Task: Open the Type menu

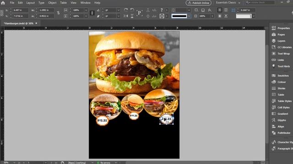Action: point(41,3)
